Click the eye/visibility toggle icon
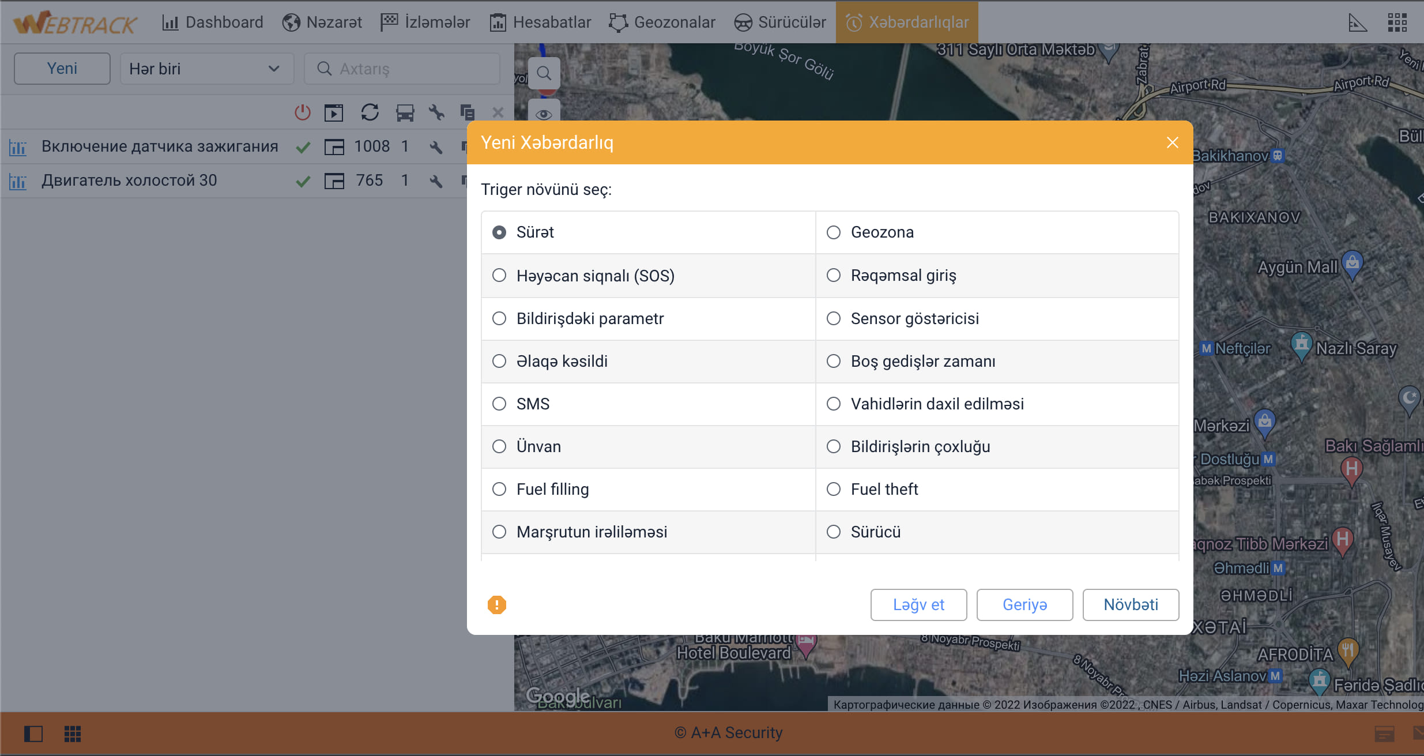The width and height of the screenshot is (1424, 756). [544, 114]
